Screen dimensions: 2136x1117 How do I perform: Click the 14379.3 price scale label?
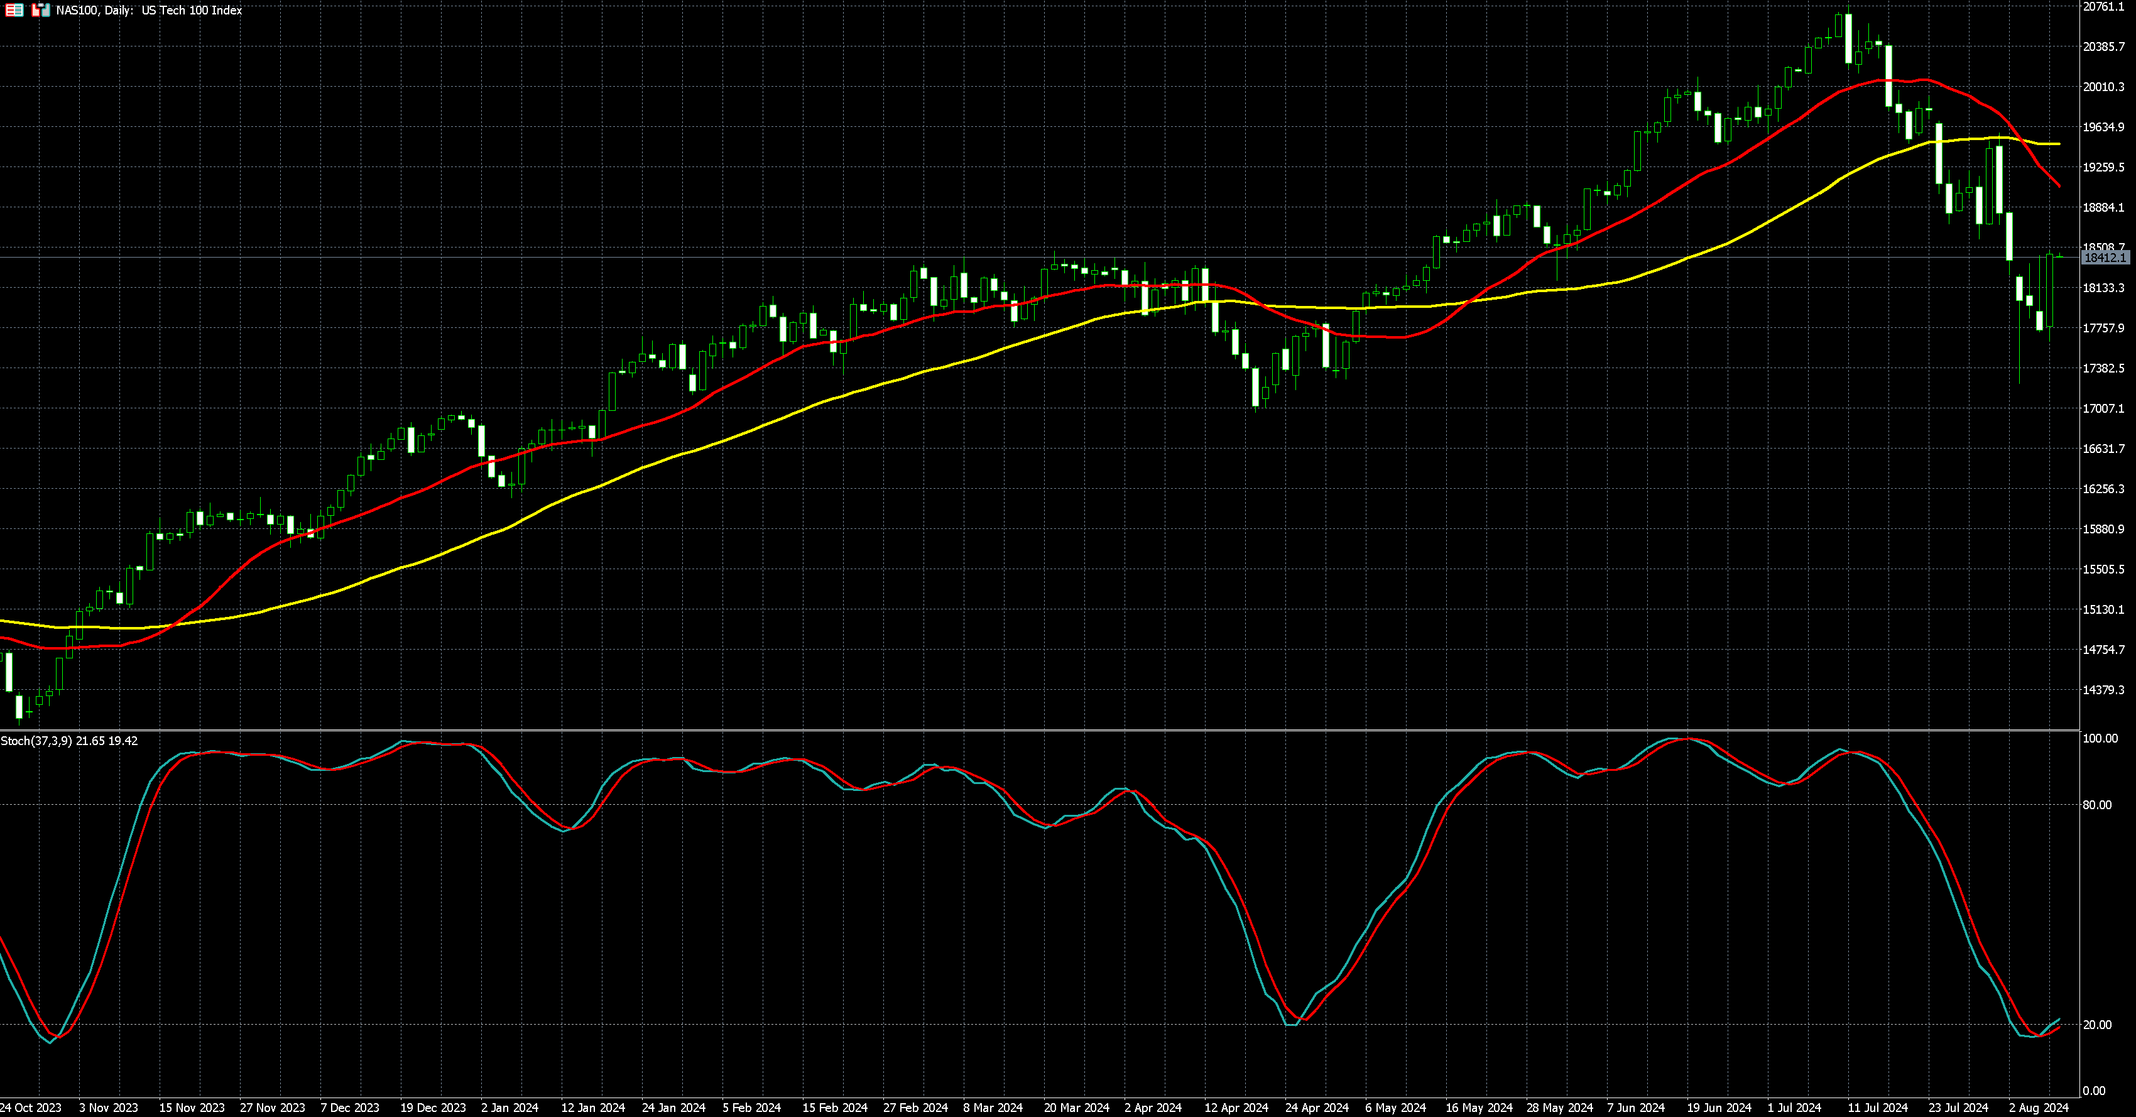2104,690
